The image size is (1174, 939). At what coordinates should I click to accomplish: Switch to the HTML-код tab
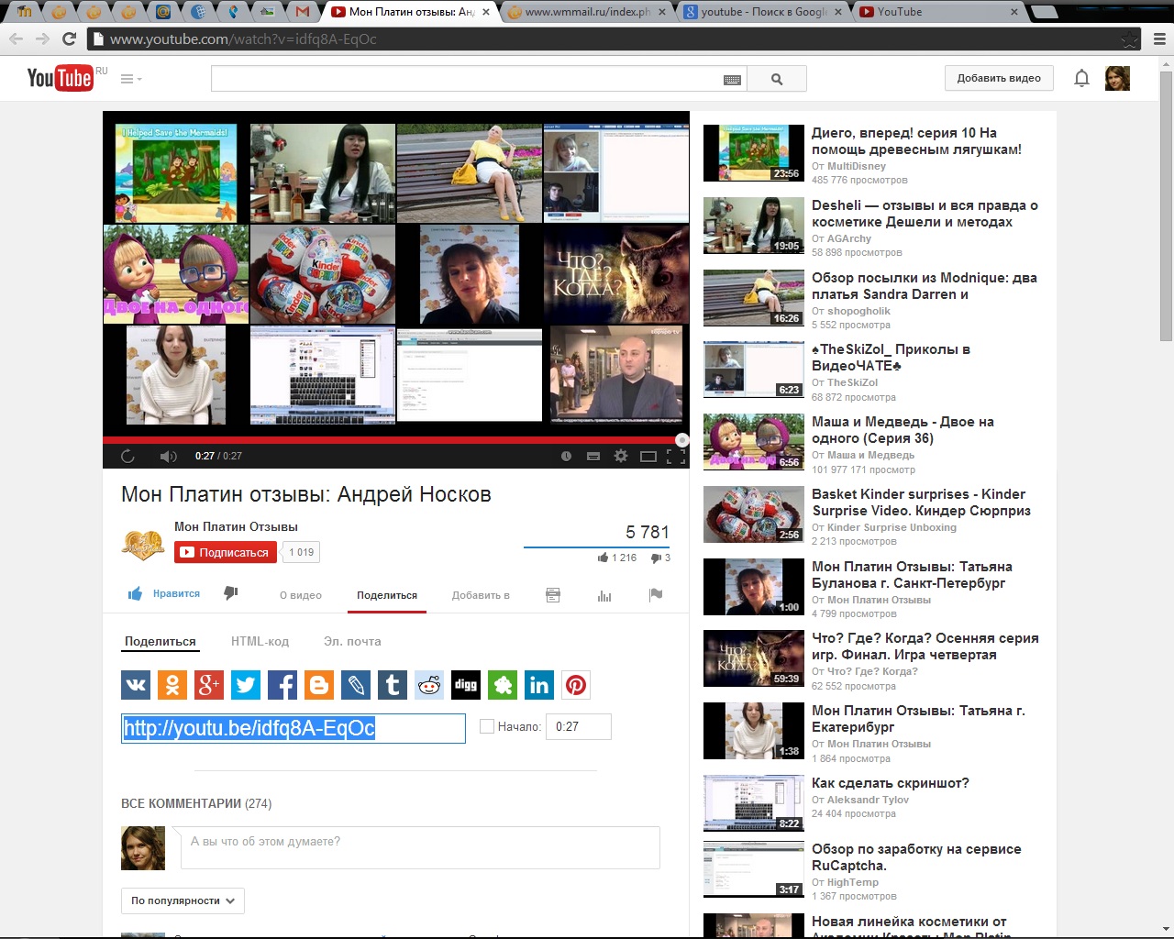point(260,641)
